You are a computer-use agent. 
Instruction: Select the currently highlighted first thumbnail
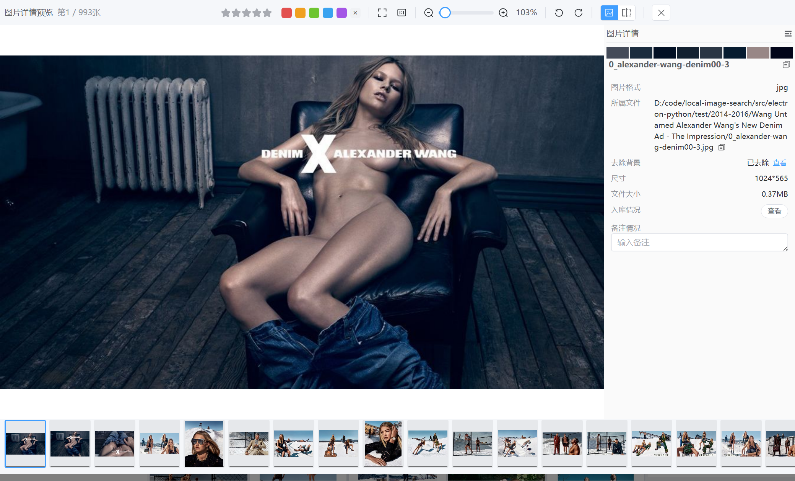click(25, 443)
